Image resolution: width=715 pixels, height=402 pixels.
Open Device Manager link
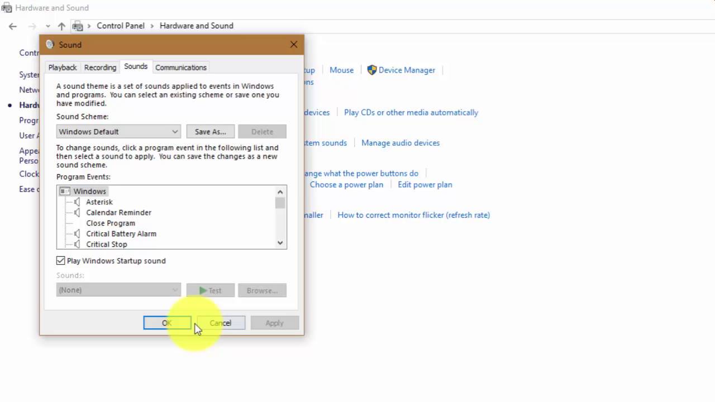pos(407,70)
